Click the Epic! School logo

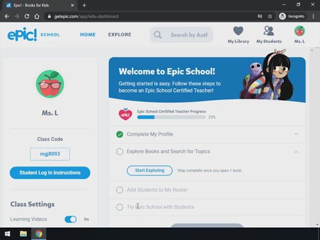(34, 34)
